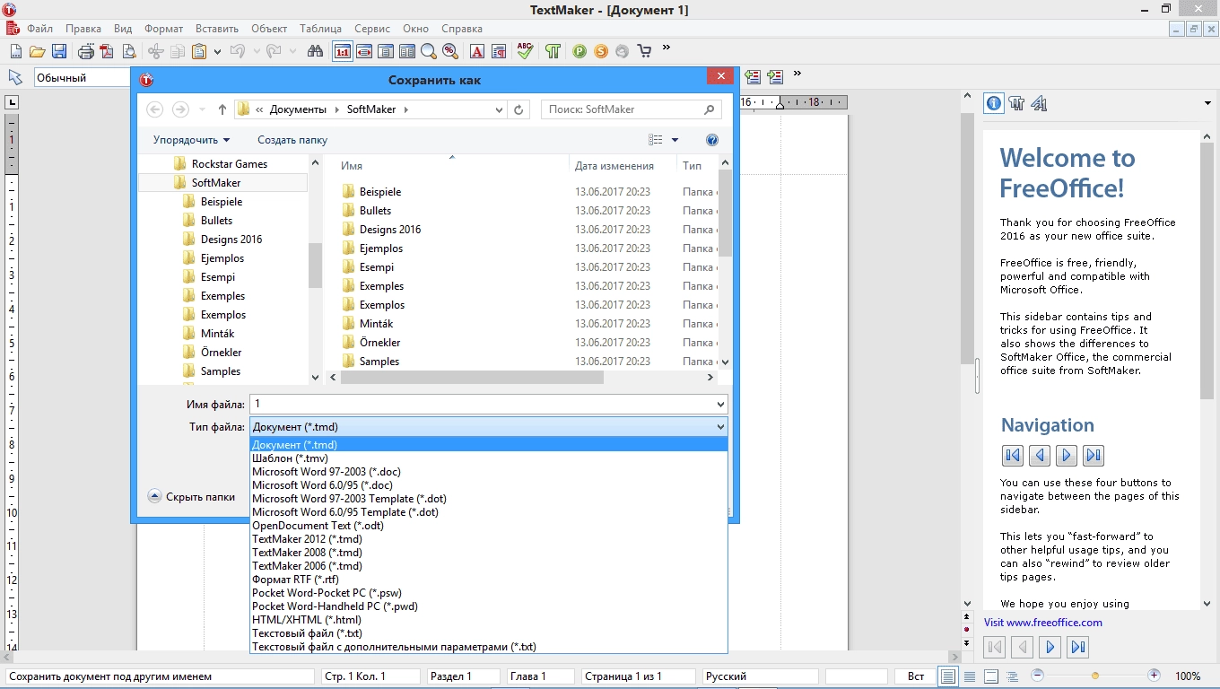Click the 1:1 actual size view icon
Screen dimensions: 1220x689
pyautogui.click(x=343, y=51)
